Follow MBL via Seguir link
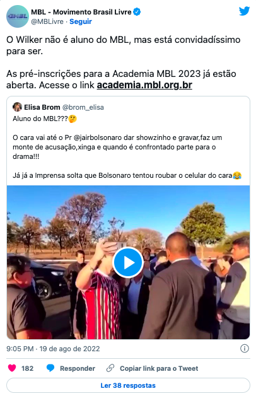Image resolution: width=256 pixels, height=396 pixels. point(81,21)
